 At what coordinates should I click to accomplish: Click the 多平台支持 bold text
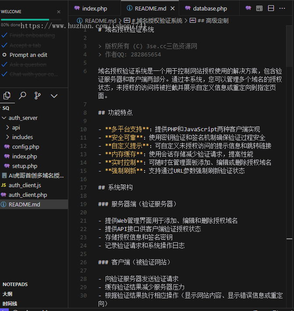coord(127,129)
